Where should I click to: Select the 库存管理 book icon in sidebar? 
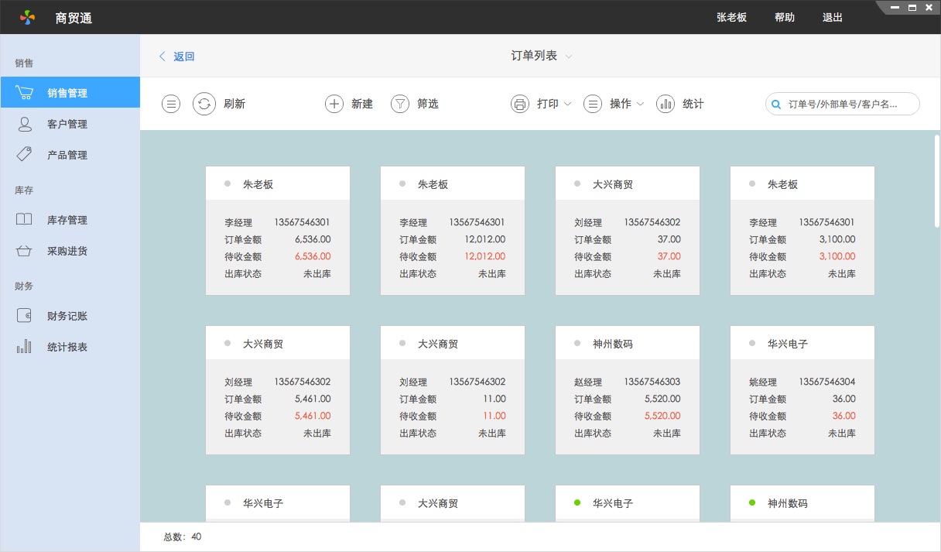(x=23, y=219)
